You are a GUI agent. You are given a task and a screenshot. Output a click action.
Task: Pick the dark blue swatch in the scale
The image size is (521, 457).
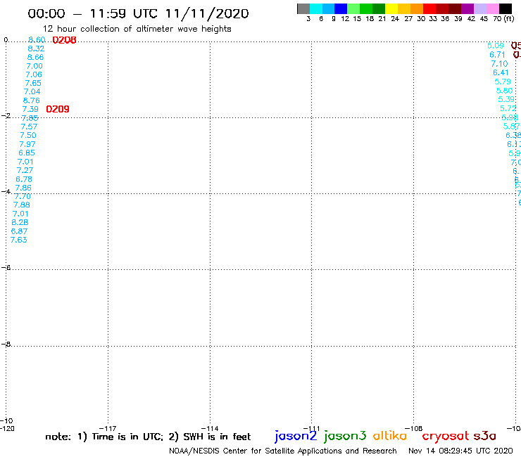tap(341, 8)
